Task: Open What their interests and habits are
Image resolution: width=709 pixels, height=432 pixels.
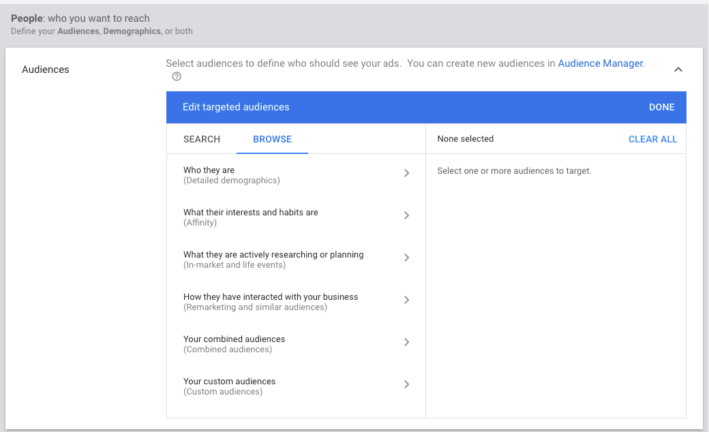Action: 250,213
